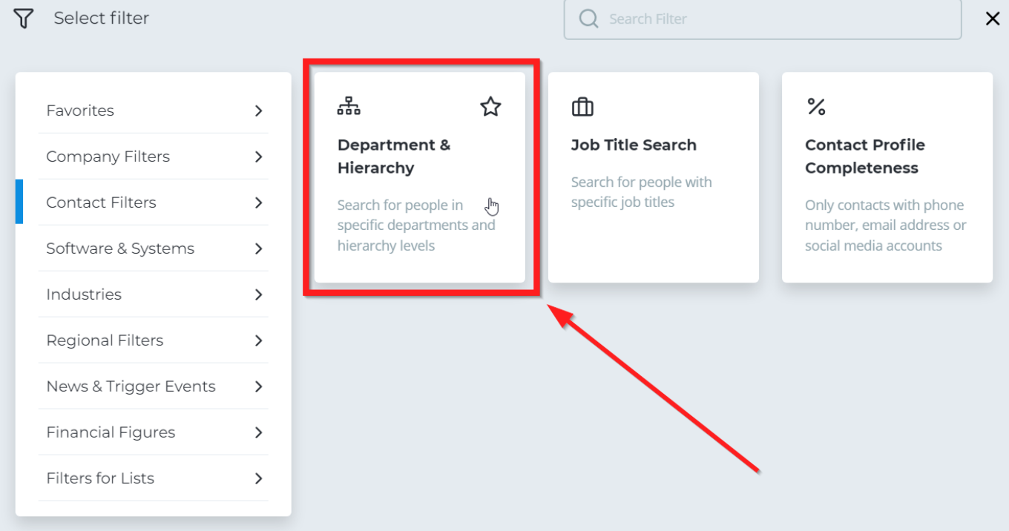Close the Select filter dialog with X
1009x531 pixels.
[992, 19]
